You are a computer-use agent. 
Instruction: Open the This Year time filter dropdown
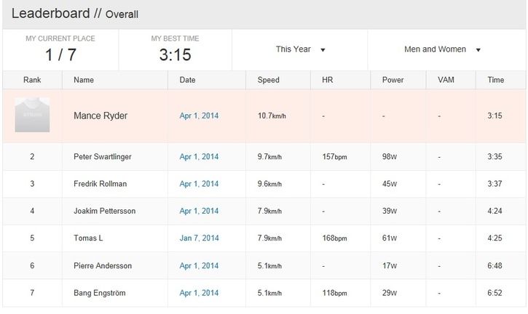pyautogui.click(x=300, y=49)
